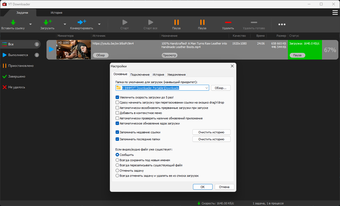Open the Основные settings tab
Screen dimensions: 340x206
coord(120,74)
